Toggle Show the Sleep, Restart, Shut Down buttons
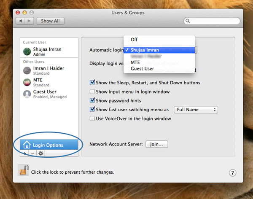 (x=92, y=83)
